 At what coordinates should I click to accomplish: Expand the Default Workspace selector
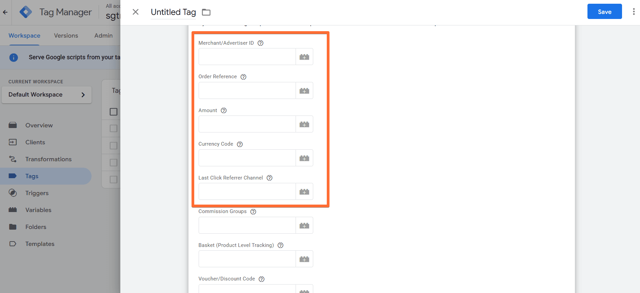point(46,95)
